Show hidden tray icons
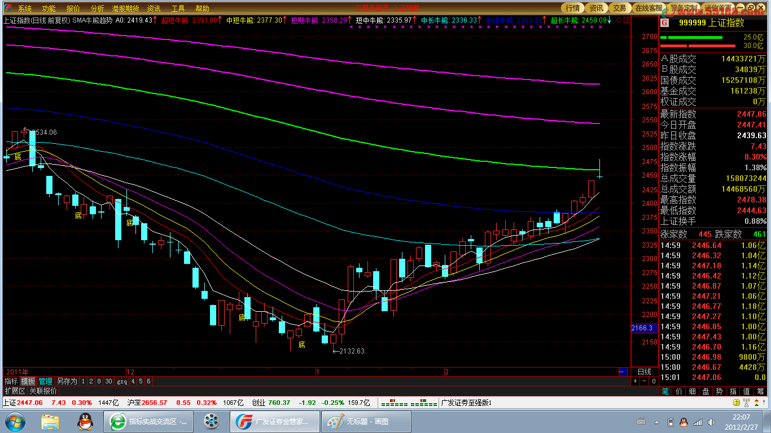771x433 pixels. coord(657,422)
